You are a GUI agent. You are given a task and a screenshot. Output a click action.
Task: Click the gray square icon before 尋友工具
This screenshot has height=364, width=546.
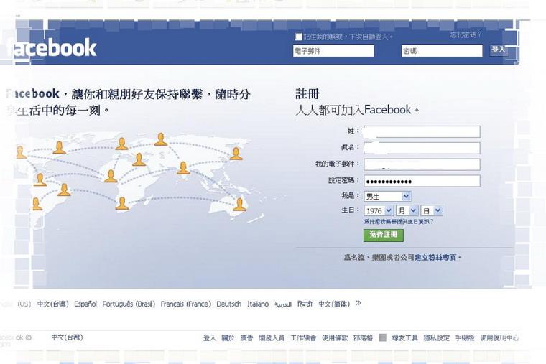(x=382, y=337)
